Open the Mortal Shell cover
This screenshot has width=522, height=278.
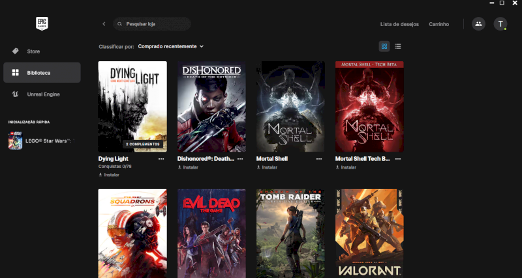click(290, 107)
